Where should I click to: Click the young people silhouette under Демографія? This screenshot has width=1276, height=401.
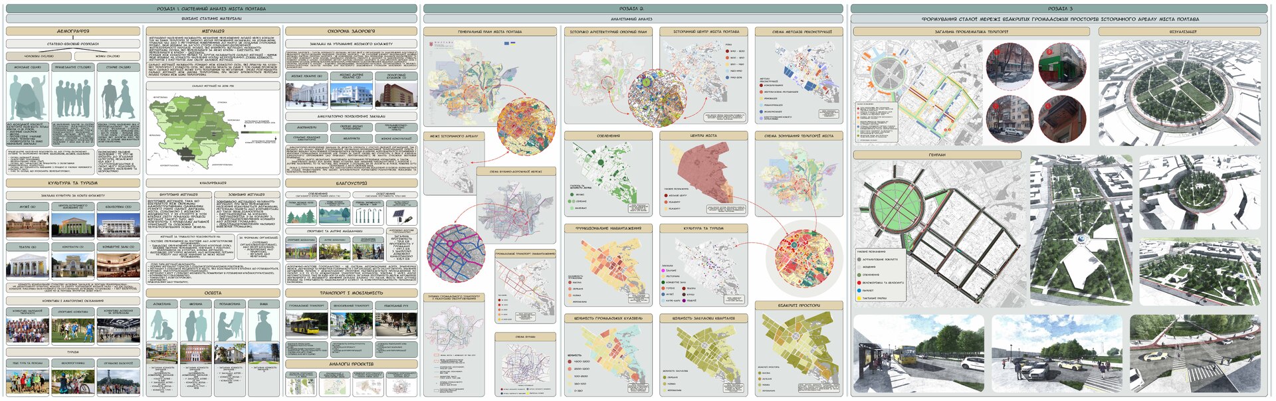(27, 97)
